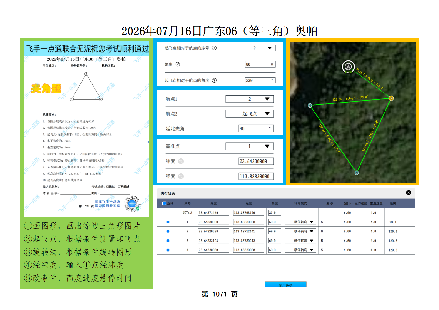The width and height of the screenshot is (439, 310).
Task: Open row 2 悬停转弯 turn mode dropdown
Action: pos(301,232)
